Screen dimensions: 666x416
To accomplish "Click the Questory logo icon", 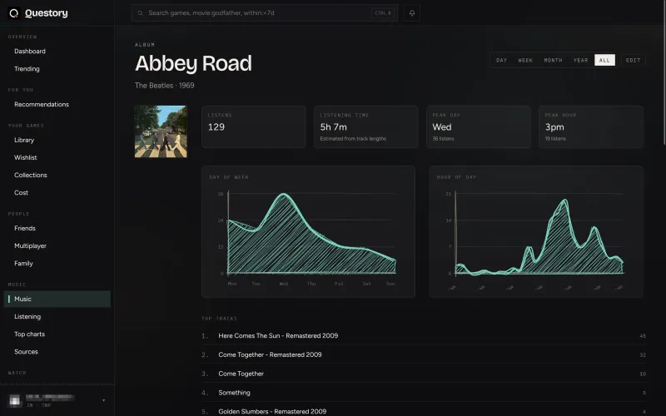I will click(x=14, y=13).
